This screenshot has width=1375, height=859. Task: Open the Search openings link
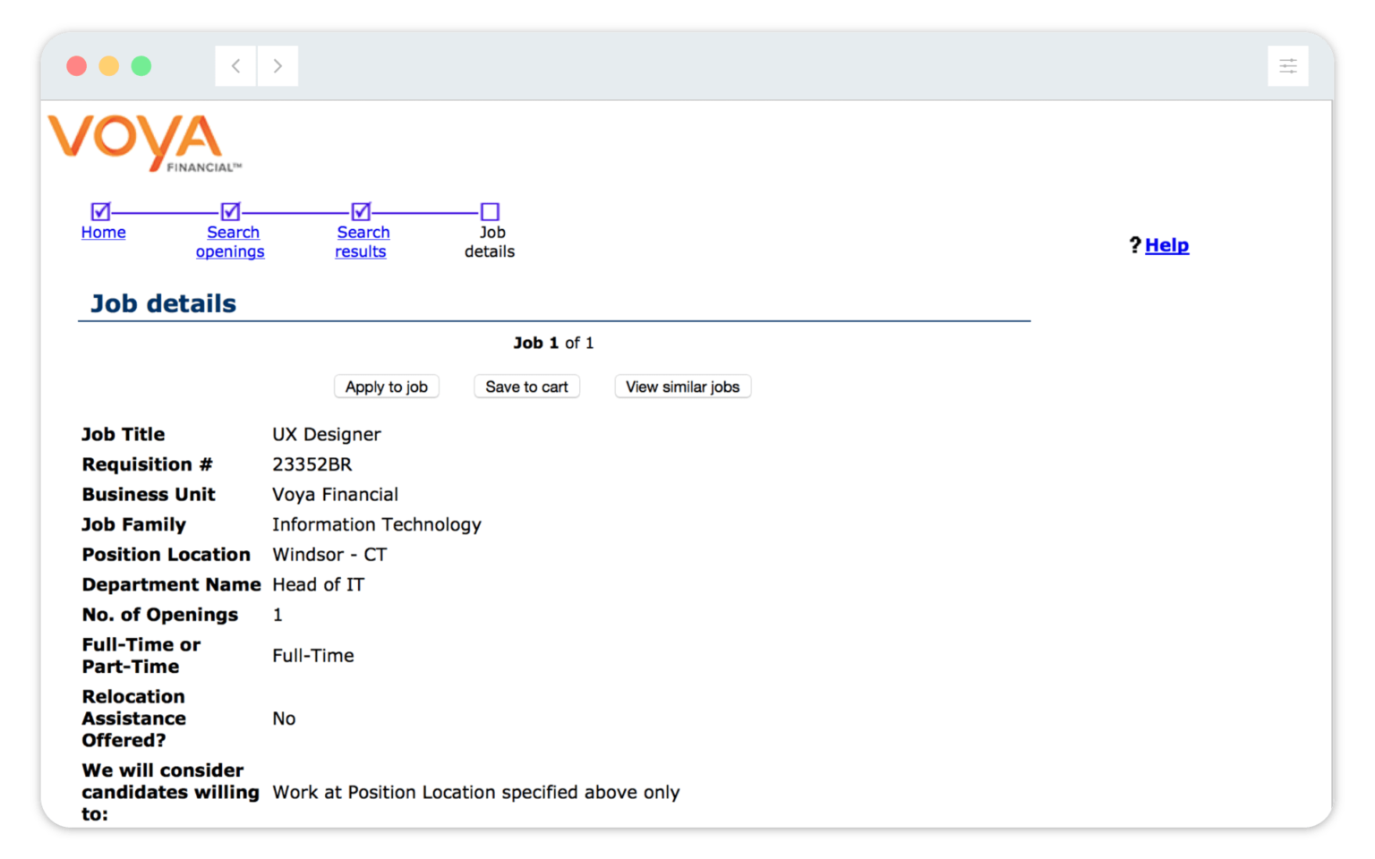pos(230,242)
